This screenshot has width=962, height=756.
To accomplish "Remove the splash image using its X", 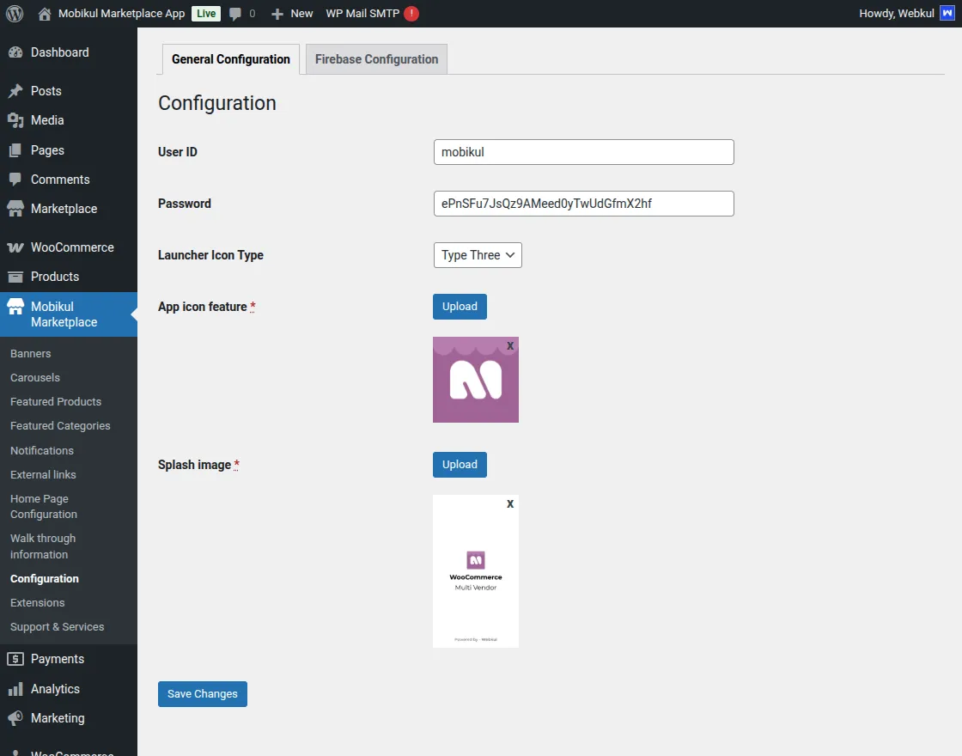I will (x=510, y=503).
